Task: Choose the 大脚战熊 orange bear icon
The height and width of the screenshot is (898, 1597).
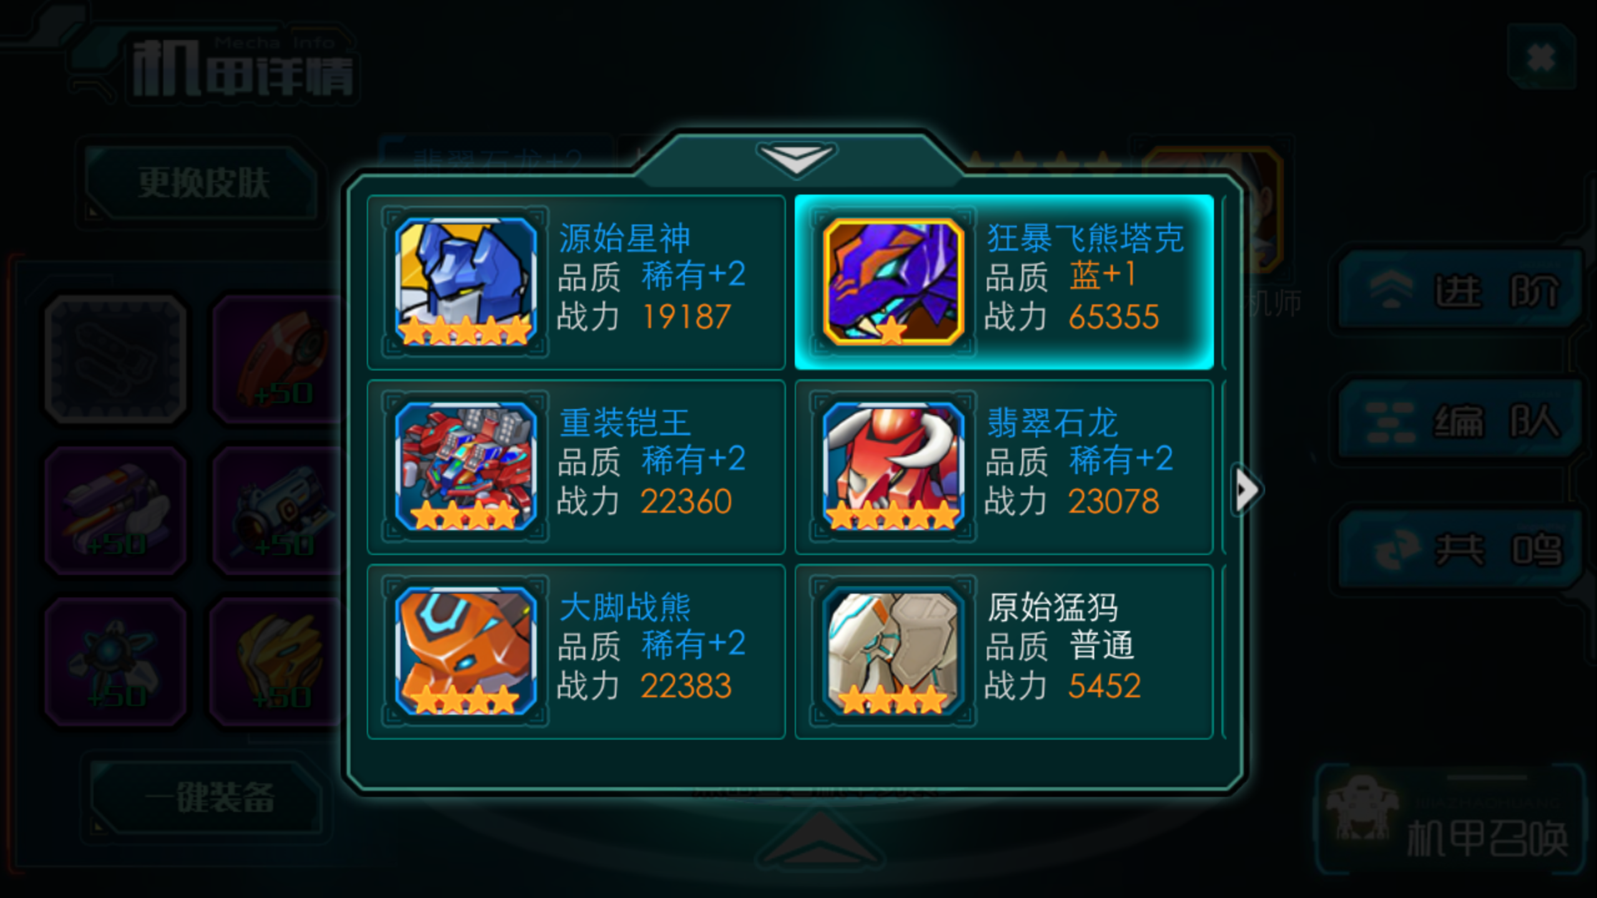Action: (x=465, y=650)
